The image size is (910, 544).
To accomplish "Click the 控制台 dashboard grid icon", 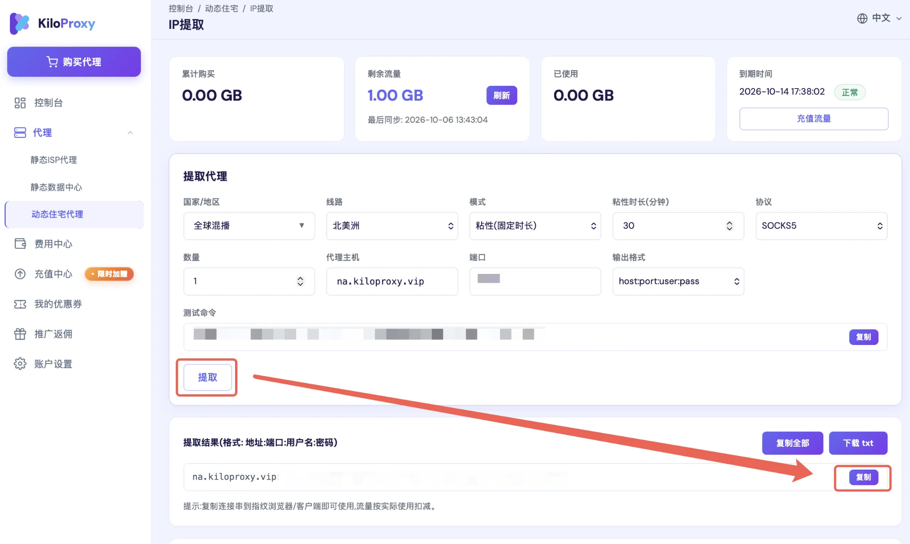I will point(20,103).
